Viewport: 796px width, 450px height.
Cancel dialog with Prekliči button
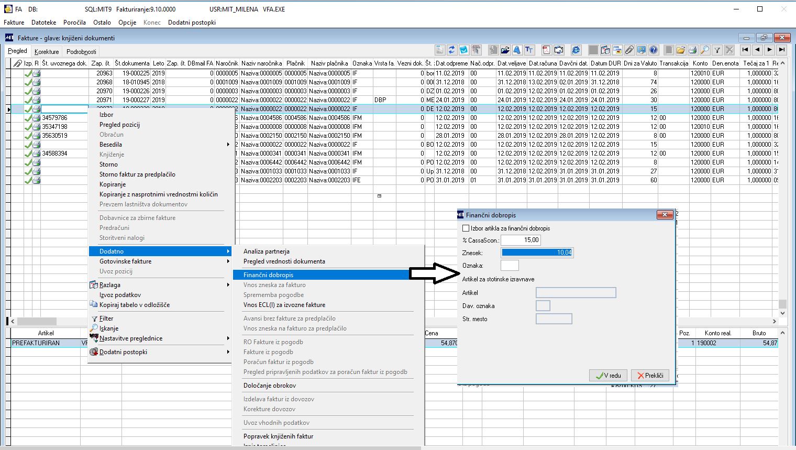point(650,375)
